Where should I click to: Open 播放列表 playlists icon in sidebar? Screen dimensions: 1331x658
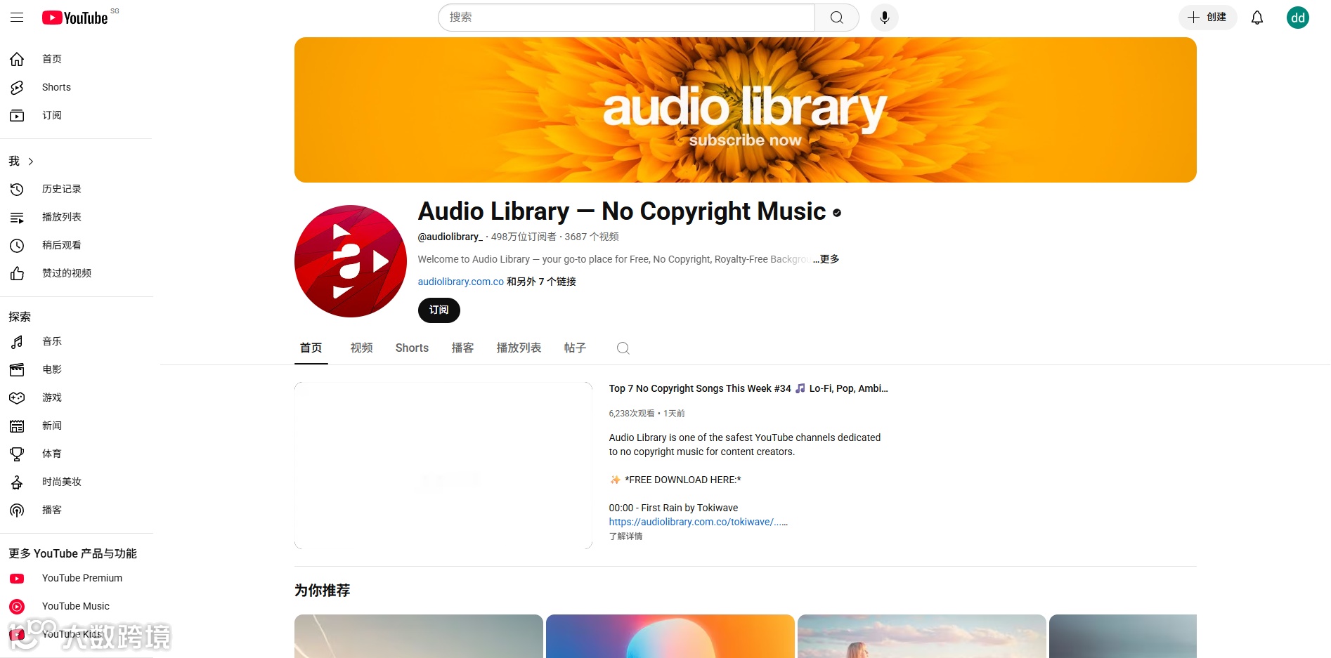(x=17, y=217)
